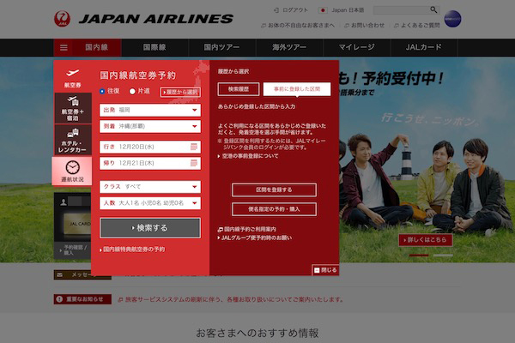Open the JALカード navigation tab
Viewport: 515px width, 343px height.
[x=424, y=48]
